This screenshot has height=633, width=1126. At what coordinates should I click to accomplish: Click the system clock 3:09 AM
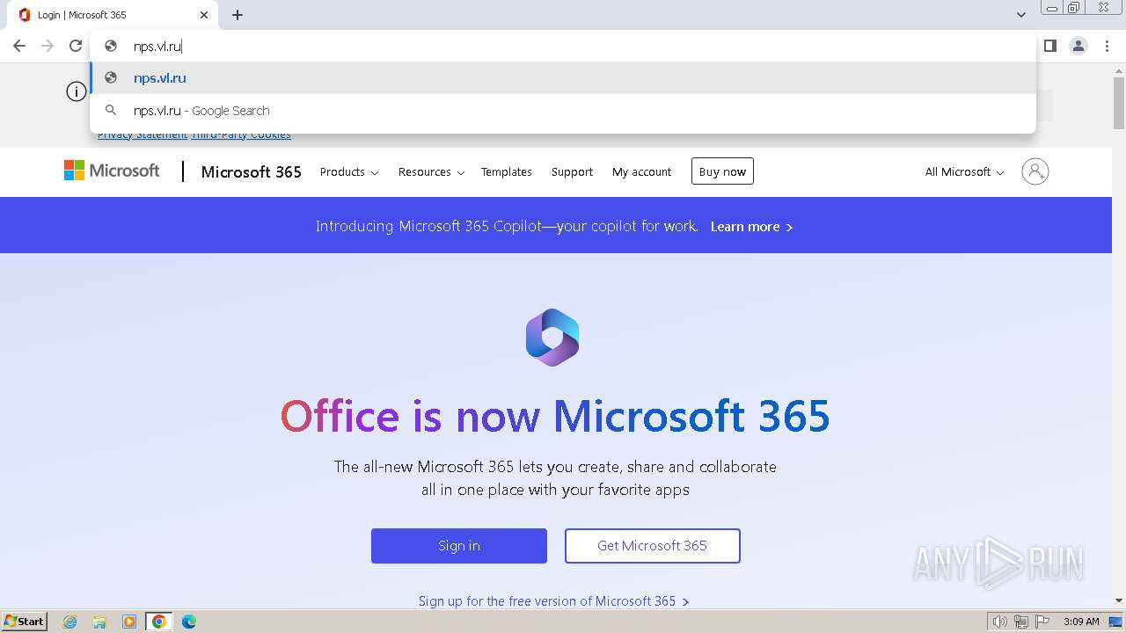tap(1081, 622)
